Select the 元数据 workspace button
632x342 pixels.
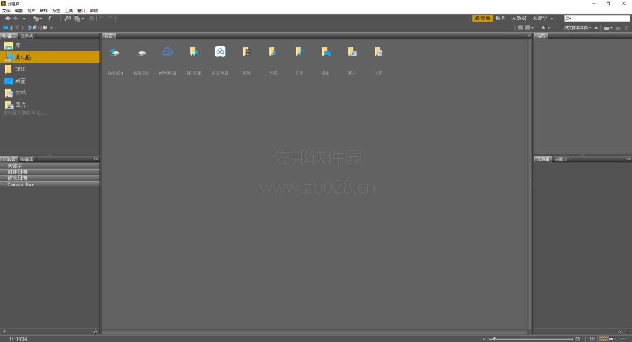[x=519, y=19]
